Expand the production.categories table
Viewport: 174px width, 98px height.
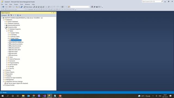click(x=8, y=42)
